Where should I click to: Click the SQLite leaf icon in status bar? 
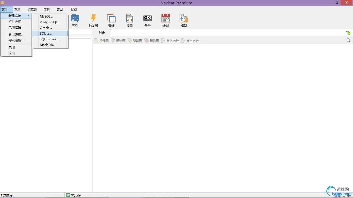click(68, 195)
